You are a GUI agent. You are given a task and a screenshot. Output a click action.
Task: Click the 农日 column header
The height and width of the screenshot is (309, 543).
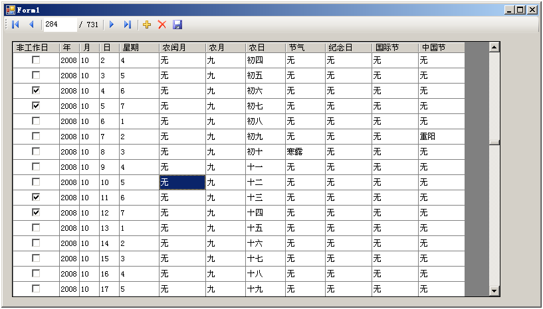266,48
